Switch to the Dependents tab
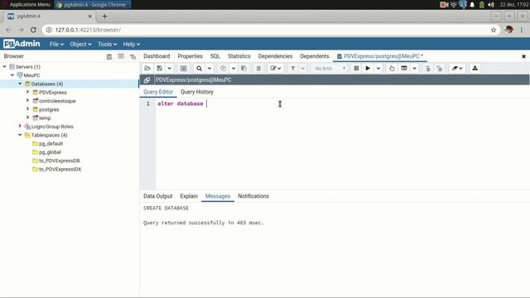Viewport: 530px width, 298px height. point(315,56)
